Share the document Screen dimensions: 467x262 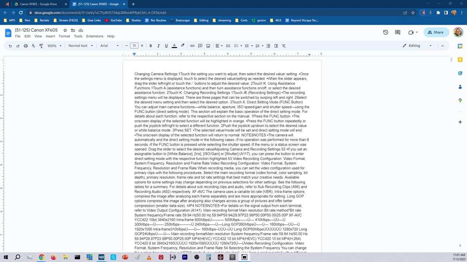click(x=436, y=32)
